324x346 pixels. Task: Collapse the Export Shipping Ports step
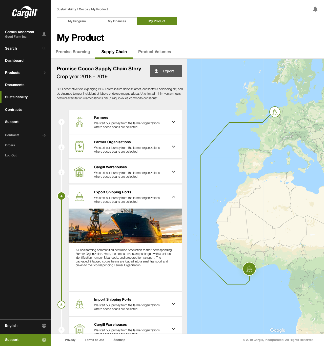pyautogui.click(x=174, y=197)
